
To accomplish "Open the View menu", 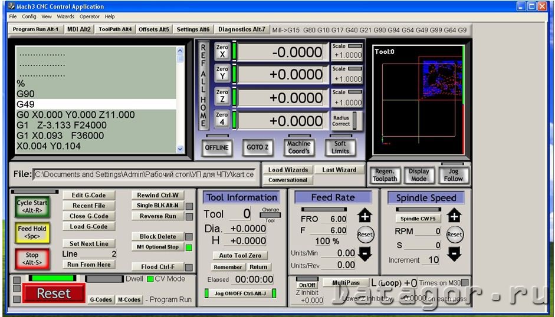I will tap(47, 16).
